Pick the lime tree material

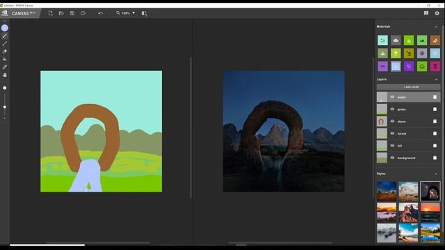pyautogui.click(x=396, y=53)
